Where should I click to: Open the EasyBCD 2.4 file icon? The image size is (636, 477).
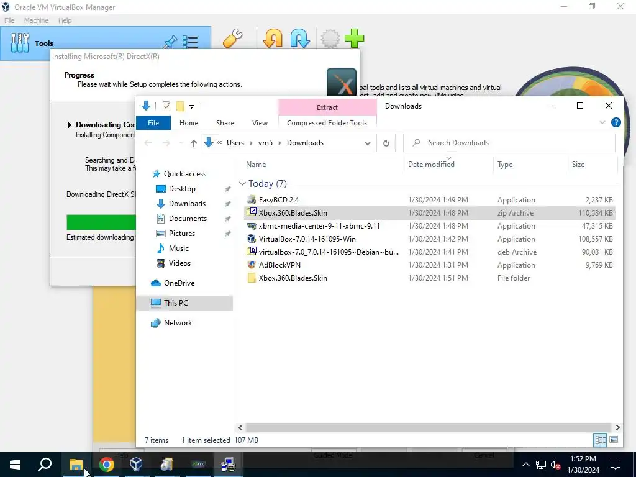coord(252,199)
